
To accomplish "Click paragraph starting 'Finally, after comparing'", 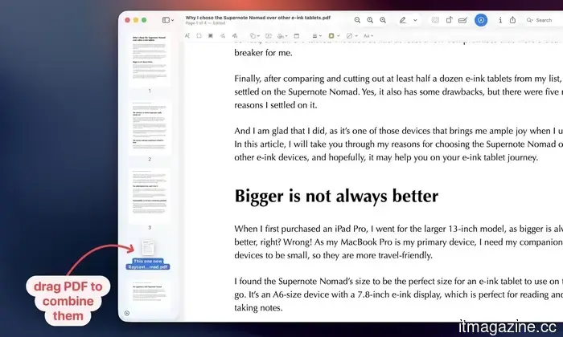I will click(399, 91).
